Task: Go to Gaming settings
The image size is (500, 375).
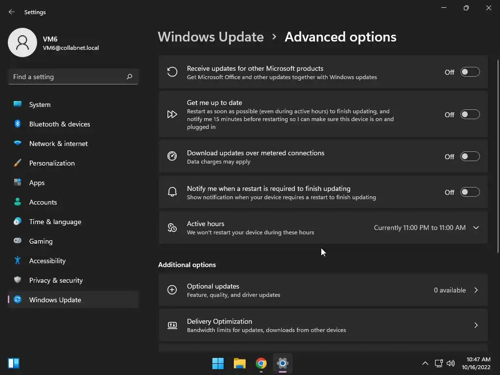Action: [x=73, y=241]
